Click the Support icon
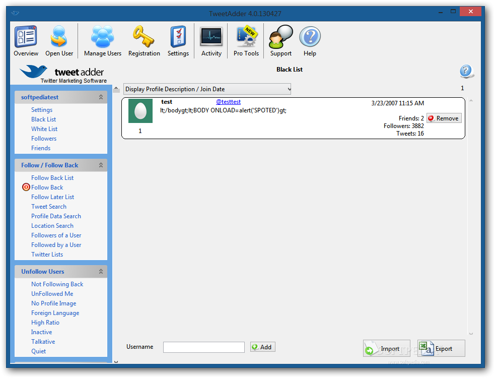This screenshot has height=378, width=495. (280, 41)
